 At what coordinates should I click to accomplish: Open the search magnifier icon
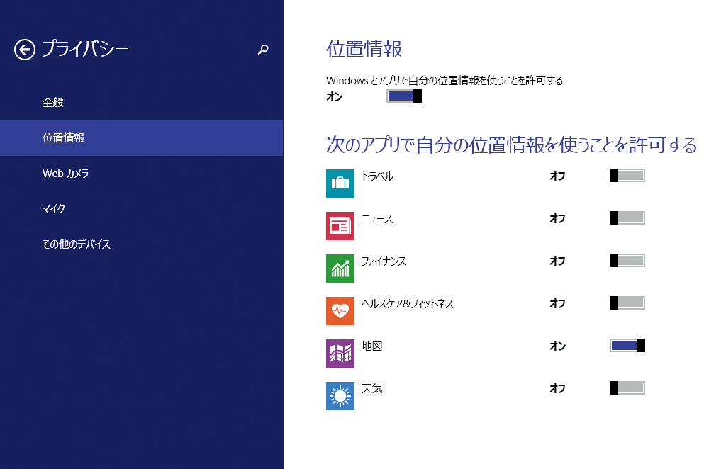[x=263, y=50]
